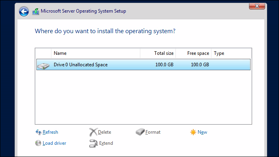Click the 100.0 GB total size value

[164, 65]
